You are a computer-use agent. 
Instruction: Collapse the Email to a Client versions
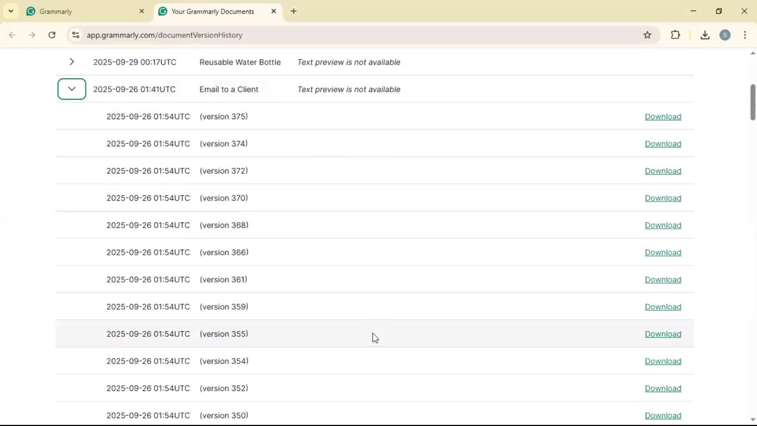pos(72,89)
